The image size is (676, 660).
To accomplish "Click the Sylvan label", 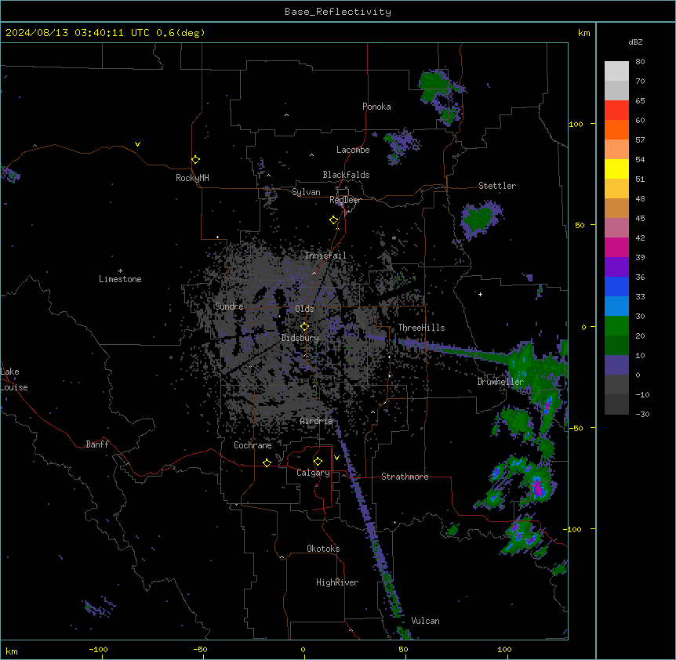I will coord(306,192).
